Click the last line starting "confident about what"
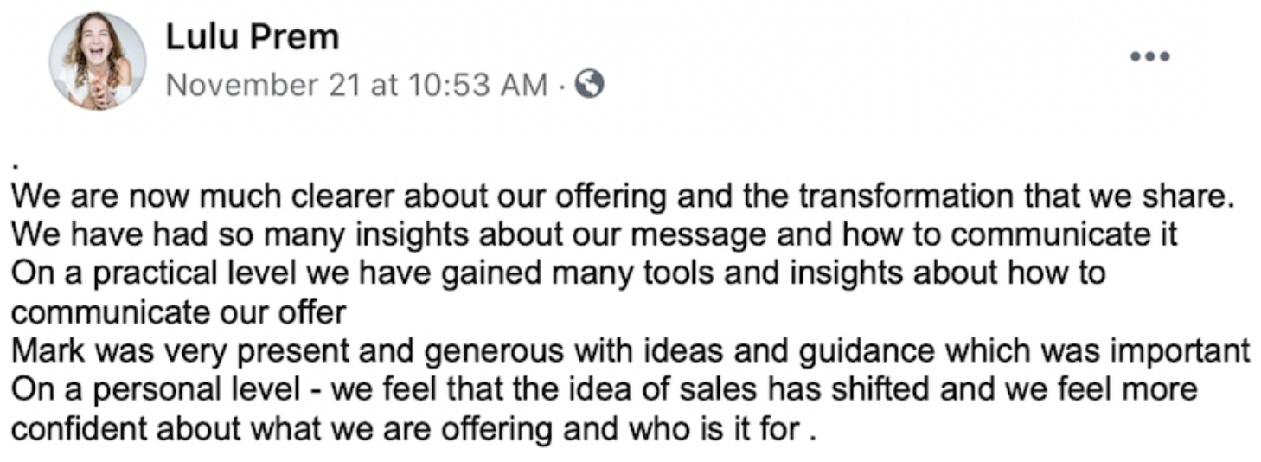This screenshot has height=462, width=1261. [413, 427]
